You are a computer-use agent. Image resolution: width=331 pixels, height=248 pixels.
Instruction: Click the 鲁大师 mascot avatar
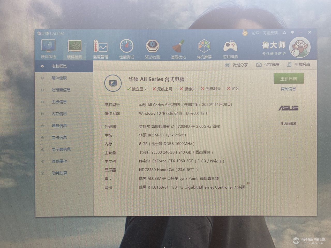(299, 48)
